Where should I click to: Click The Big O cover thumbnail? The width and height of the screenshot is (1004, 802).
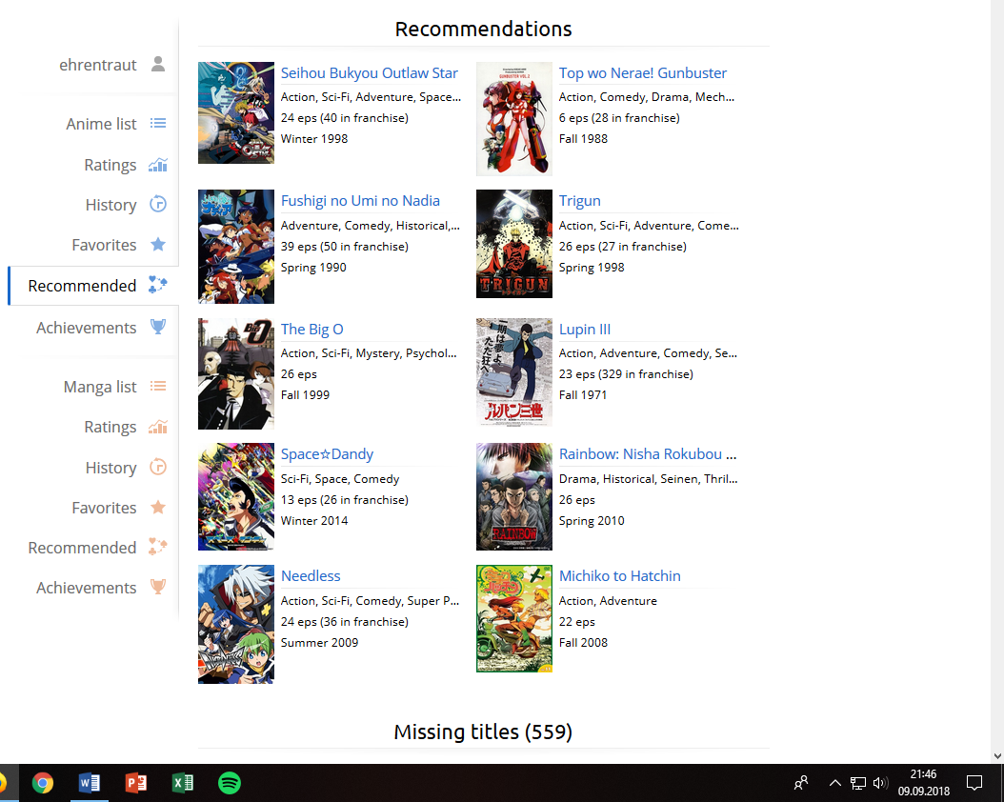[235, 373]
